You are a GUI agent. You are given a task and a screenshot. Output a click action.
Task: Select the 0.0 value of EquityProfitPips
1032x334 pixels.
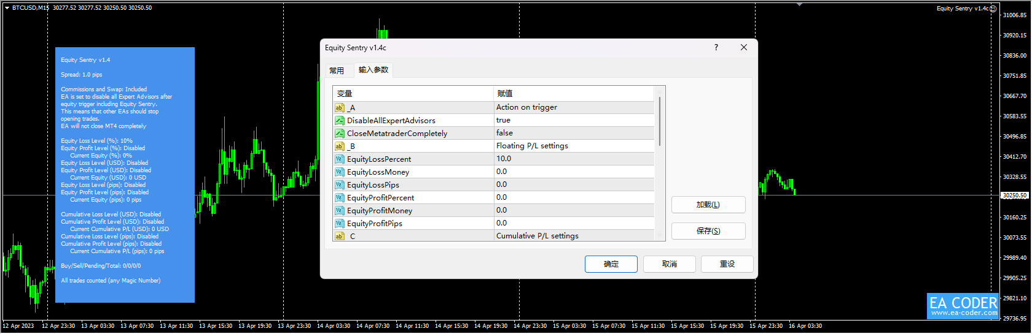coord(574,223)
